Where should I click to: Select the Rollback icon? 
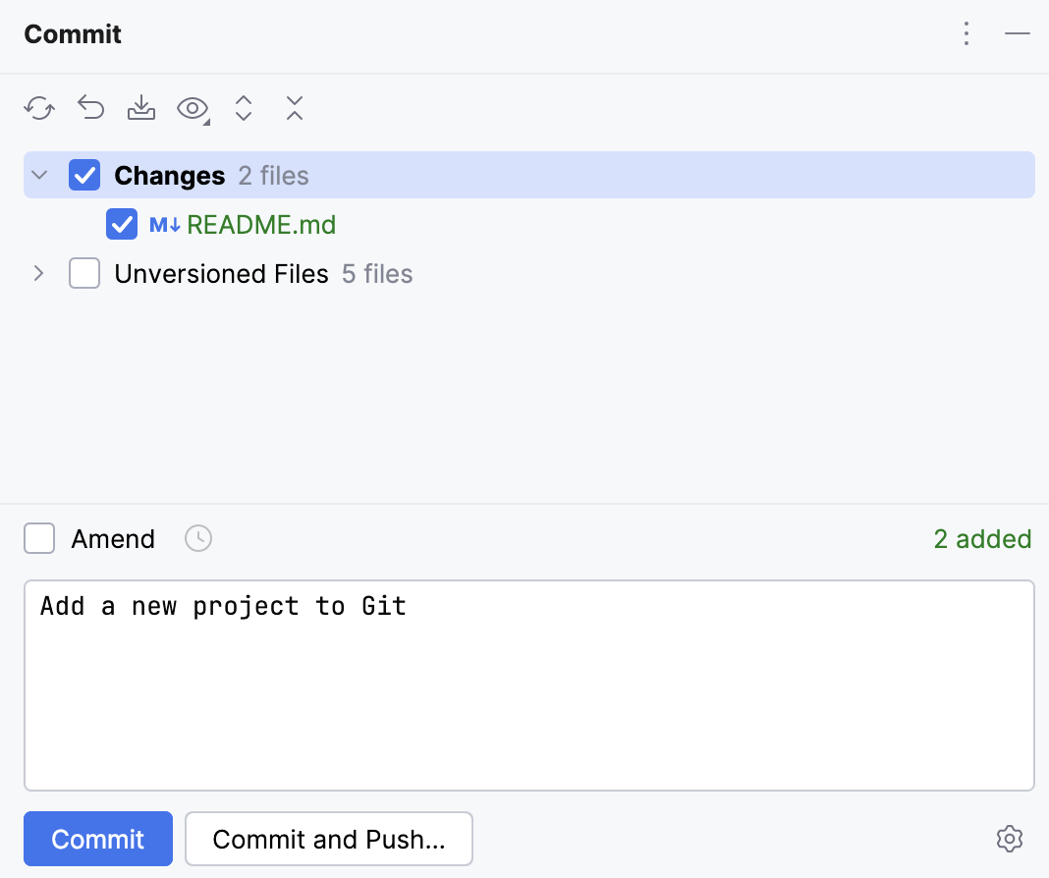tap(90, 108)
